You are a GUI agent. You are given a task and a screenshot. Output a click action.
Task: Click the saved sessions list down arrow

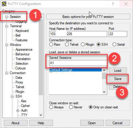104,92
